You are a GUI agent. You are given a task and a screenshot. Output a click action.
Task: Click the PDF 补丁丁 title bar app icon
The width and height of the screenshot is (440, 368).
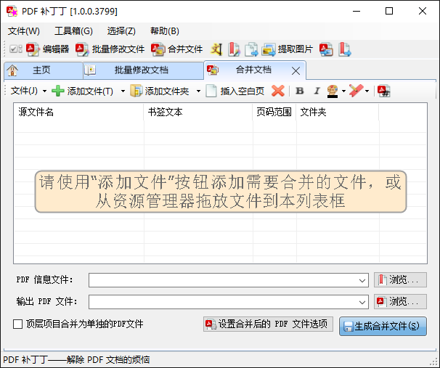(x=12, y=11)
